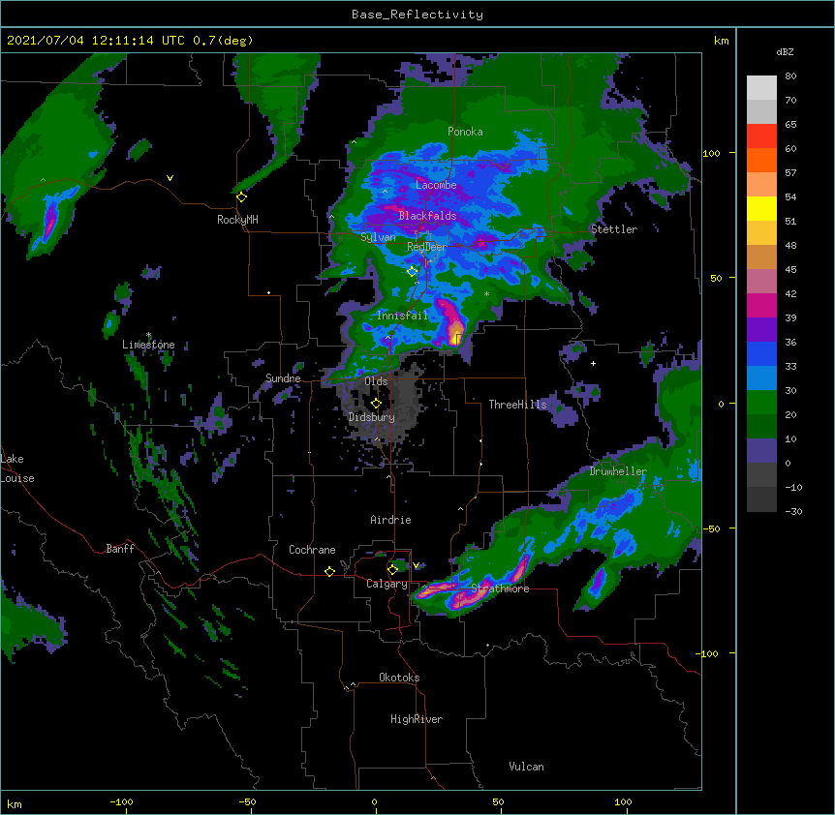Select the Olds town label

pyautogui.click(x=376, y=381)
